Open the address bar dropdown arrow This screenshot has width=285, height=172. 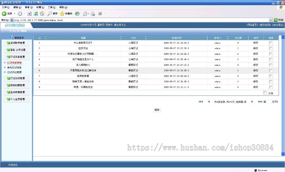pyautogui.click(x=271, y=20)
